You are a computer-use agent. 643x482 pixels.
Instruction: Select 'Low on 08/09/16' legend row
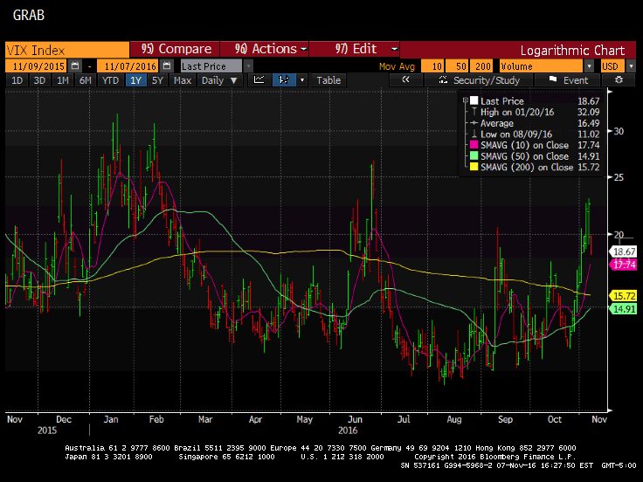[535, 134]
